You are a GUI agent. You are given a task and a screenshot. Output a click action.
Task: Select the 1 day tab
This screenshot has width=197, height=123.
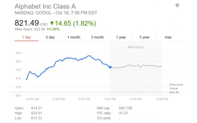point(27,37)
